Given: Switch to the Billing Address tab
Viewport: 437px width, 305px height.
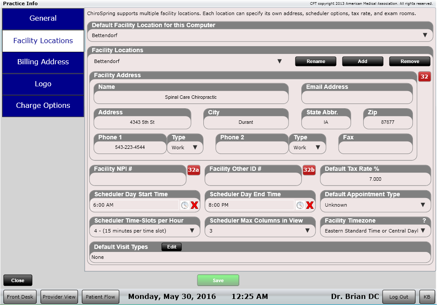Looking at the screenshot, I should [43, 62].
